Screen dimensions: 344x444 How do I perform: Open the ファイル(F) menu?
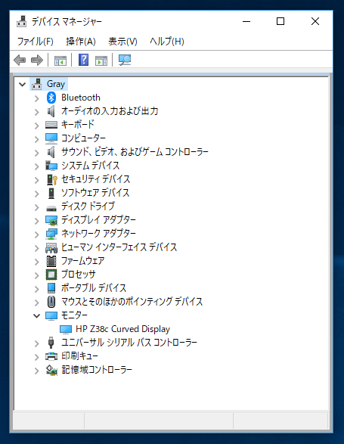pyautogui.click(x=35, y=42)
